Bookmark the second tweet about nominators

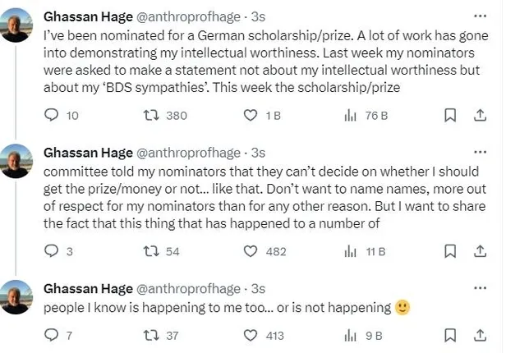(449, 251)
